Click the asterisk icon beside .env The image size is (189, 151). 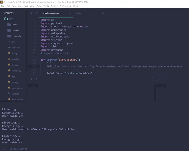pos(9,42)
